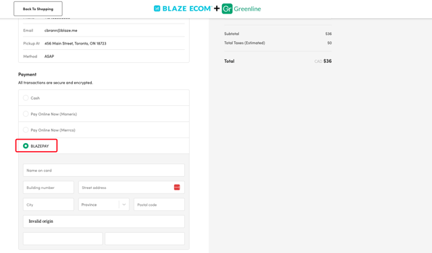The width and height of the screenshot is (432, 253).
Task: Click the City input field
Action: [x=49, y=204]
